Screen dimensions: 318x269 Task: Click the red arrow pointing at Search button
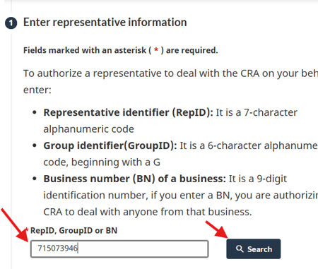click(217, 230)
